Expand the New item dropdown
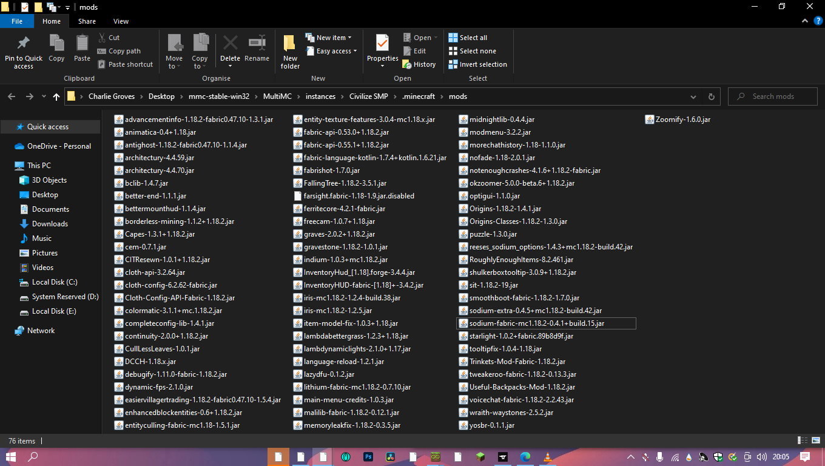This screenshot has width=825, height=466. 328,38
